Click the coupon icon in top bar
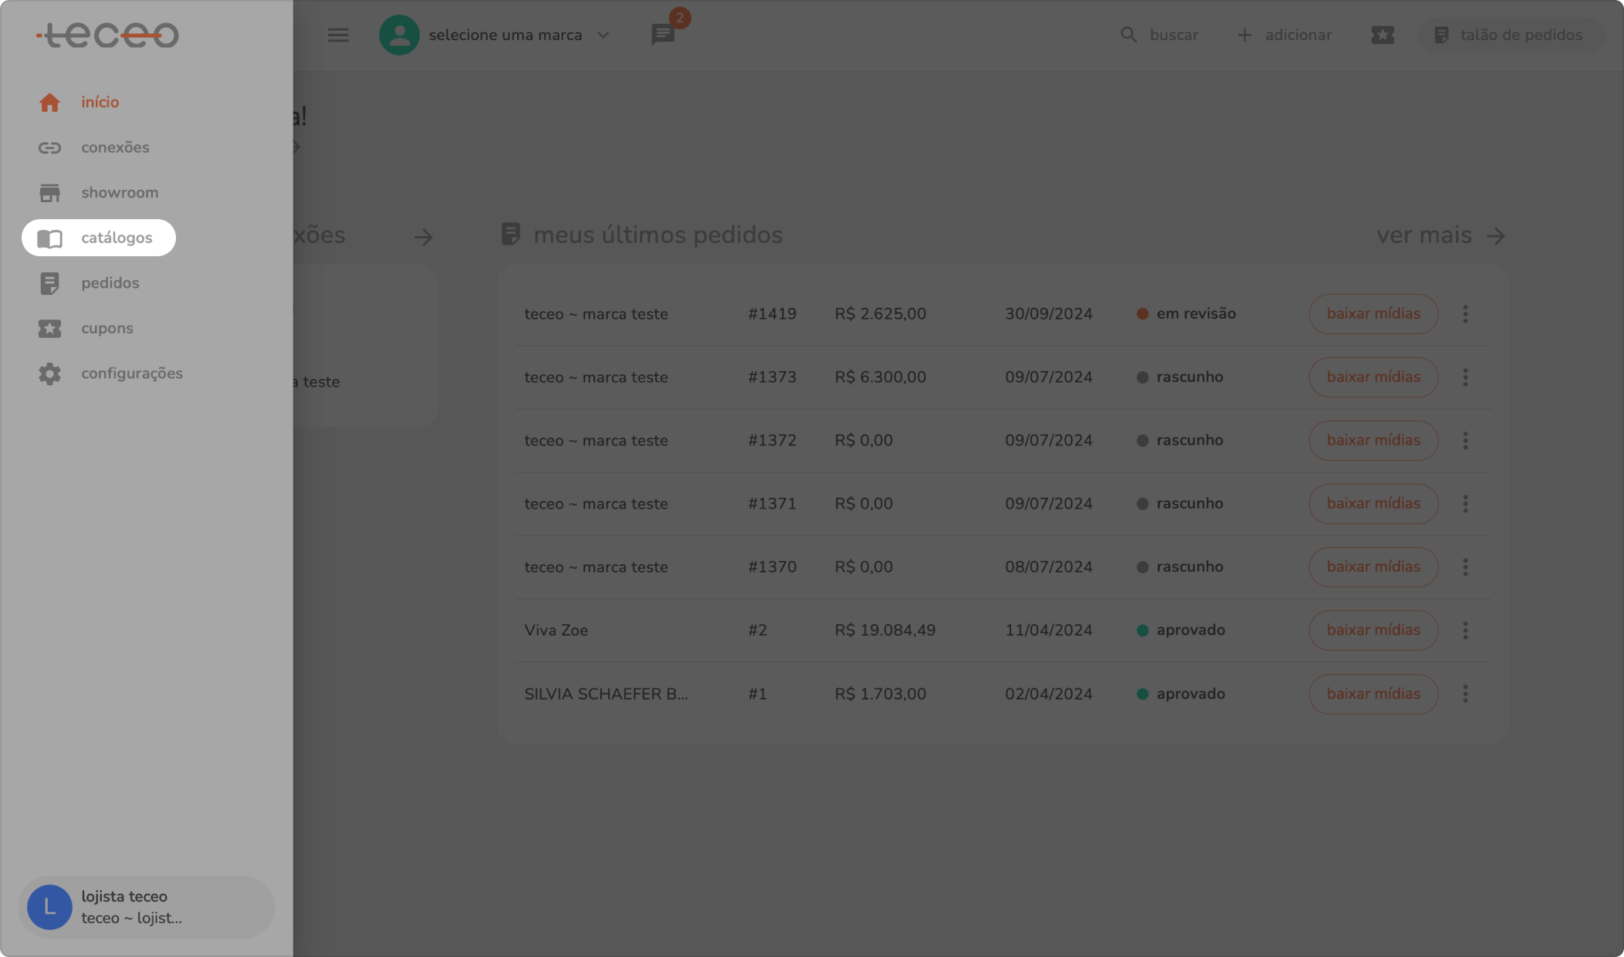 (x=1382, y=36)
